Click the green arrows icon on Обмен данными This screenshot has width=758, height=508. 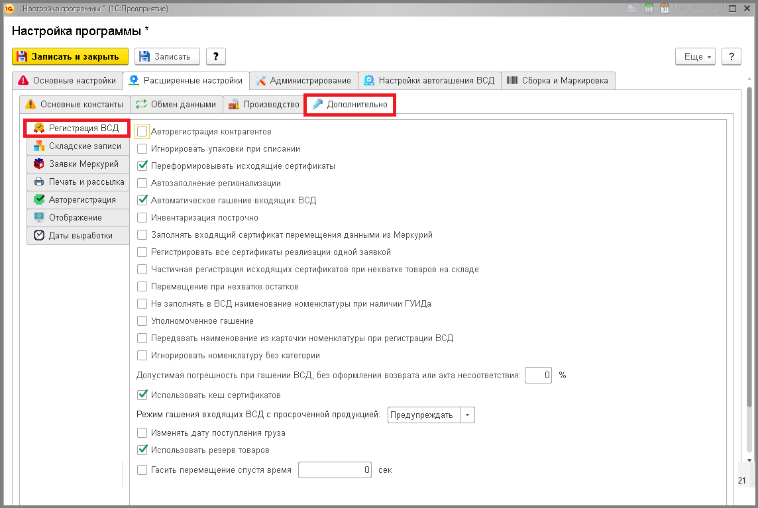(141, 104)
